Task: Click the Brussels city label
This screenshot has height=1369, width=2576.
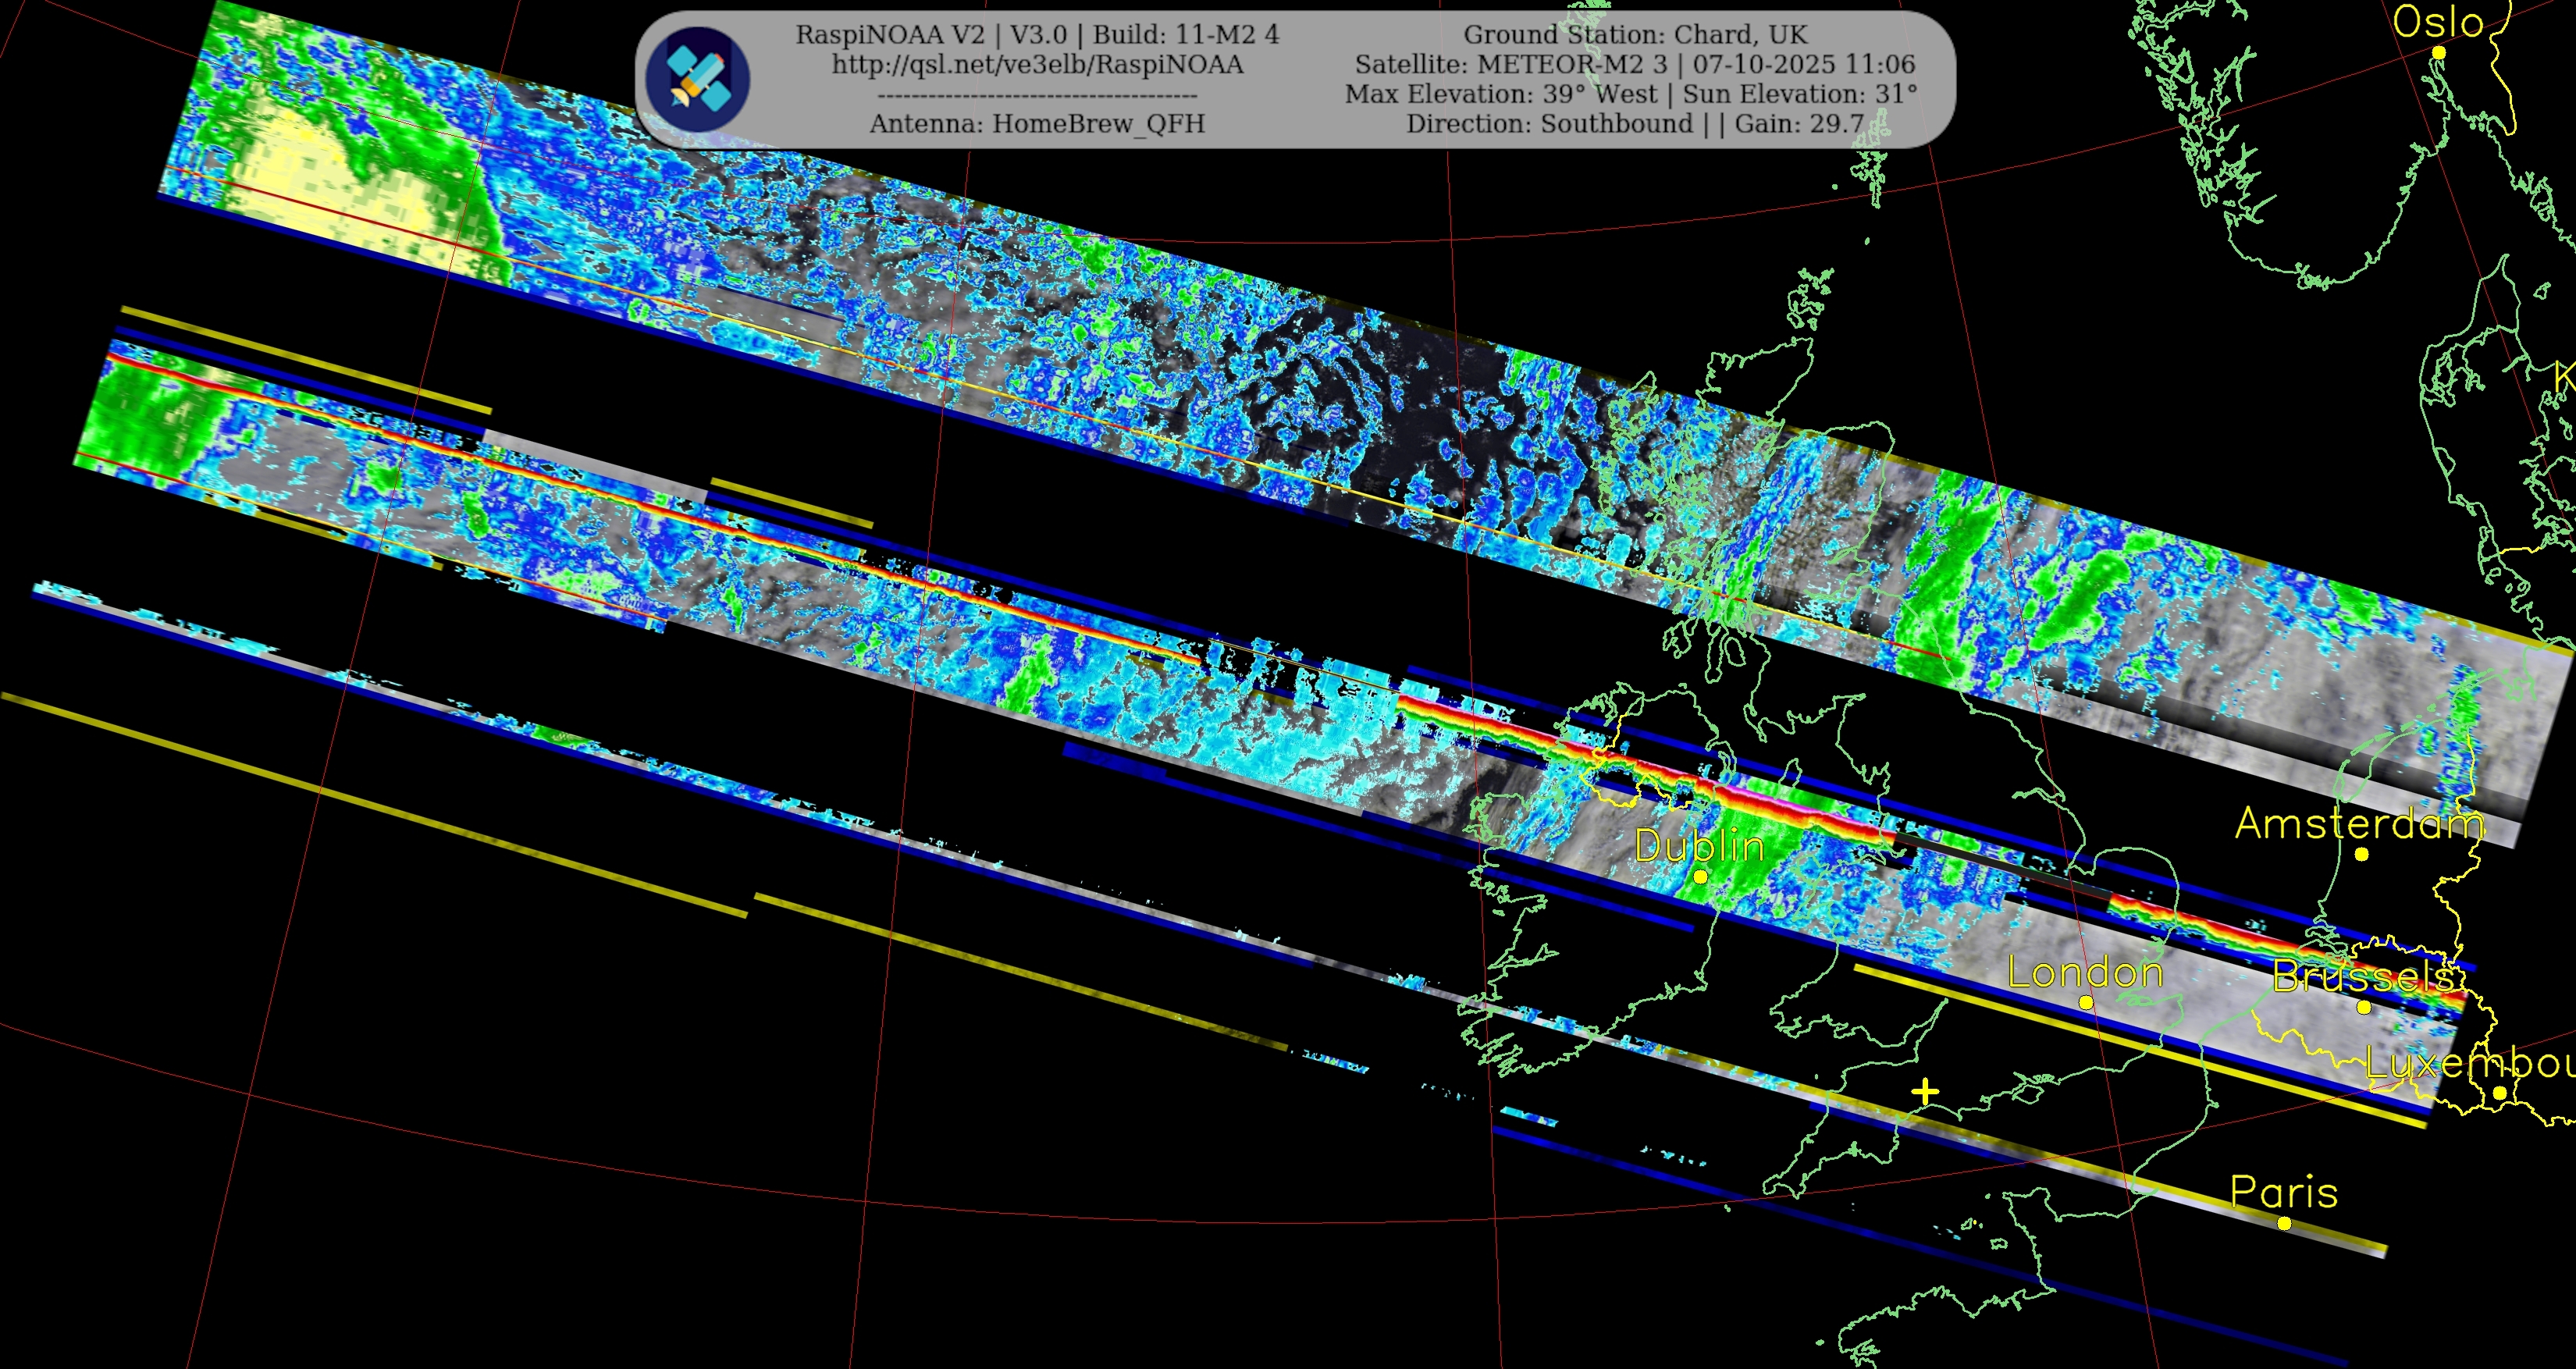Action: pyautogui.click(x=2364, y=976)
